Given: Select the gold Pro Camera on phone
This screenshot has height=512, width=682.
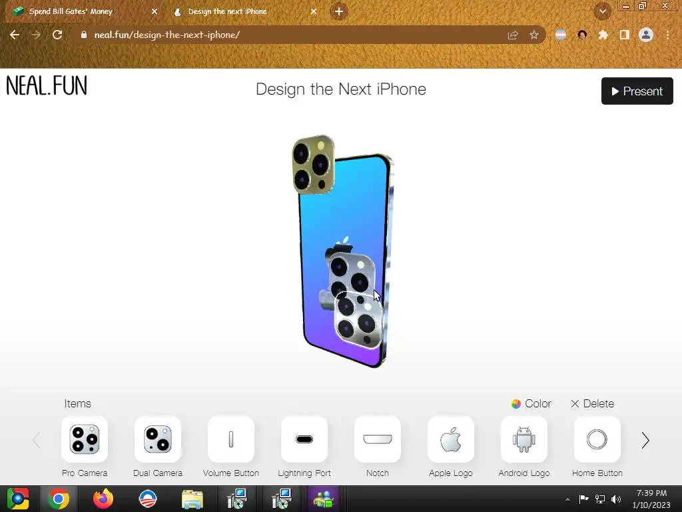Looking at the screenshot, I should [314, 165].
